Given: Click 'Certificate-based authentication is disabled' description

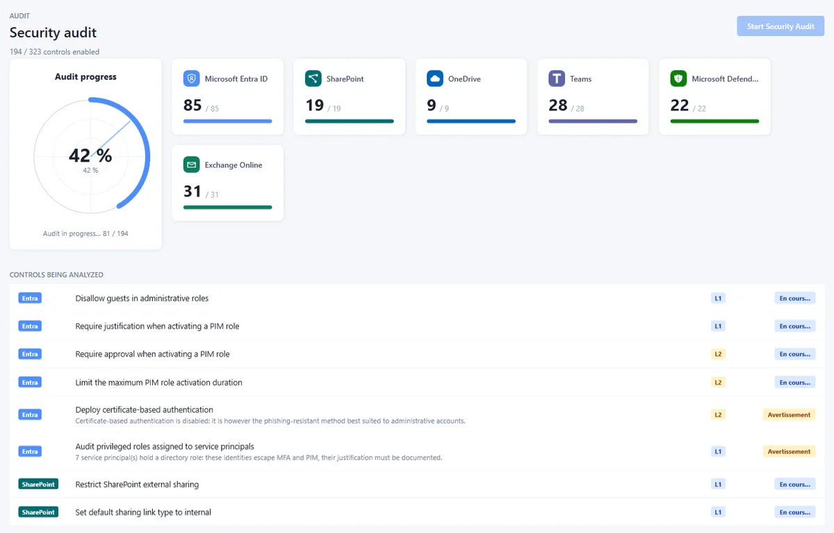Looking at the screenshot, I should [x=270, y=421].
